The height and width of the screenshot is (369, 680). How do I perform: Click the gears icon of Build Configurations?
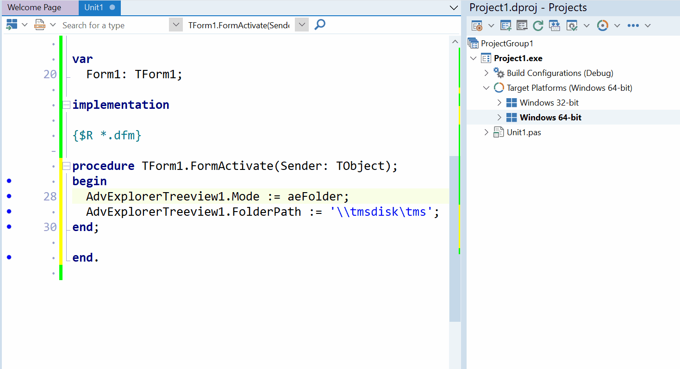pyautogui.click(x=499, y=73)
